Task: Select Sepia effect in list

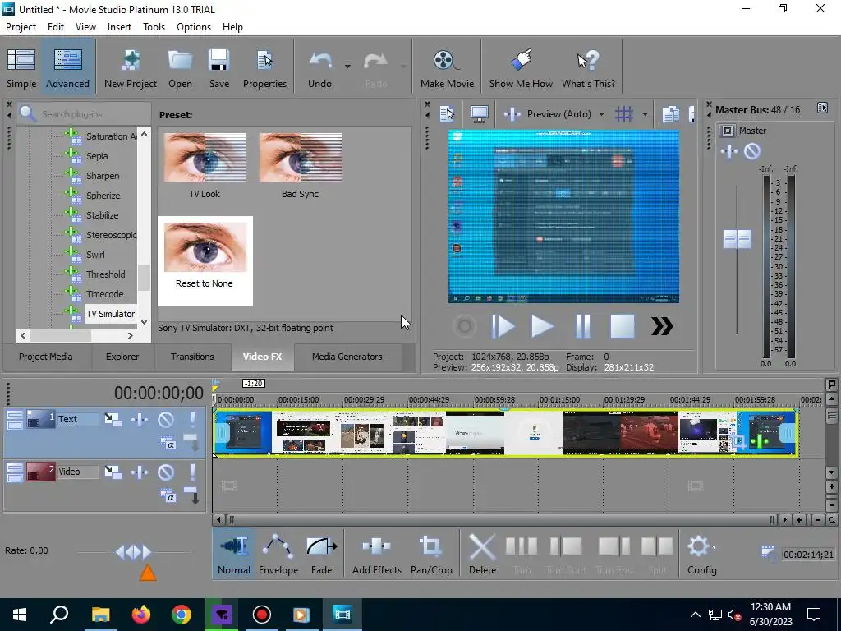Action: (x=97, y=156)
